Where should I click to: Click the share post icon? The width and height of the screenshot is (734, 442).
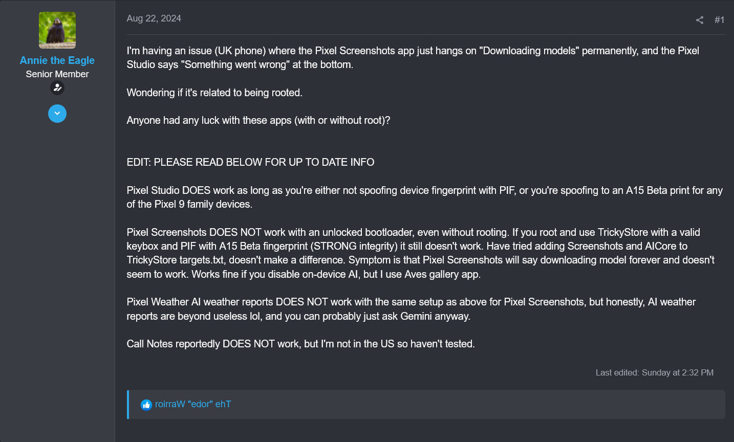coord(700,20)
